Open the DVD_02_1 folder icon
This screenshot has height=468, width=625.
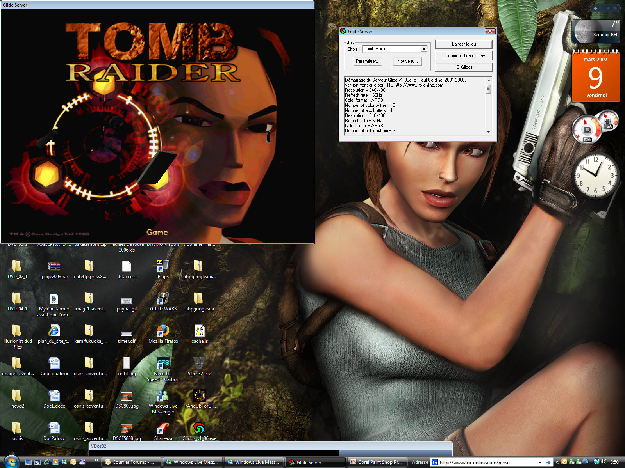coord(17,269)
